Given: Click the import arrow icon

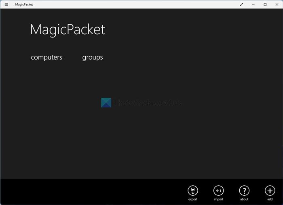Looking at the screenshot, I should [x=219, y=191].
